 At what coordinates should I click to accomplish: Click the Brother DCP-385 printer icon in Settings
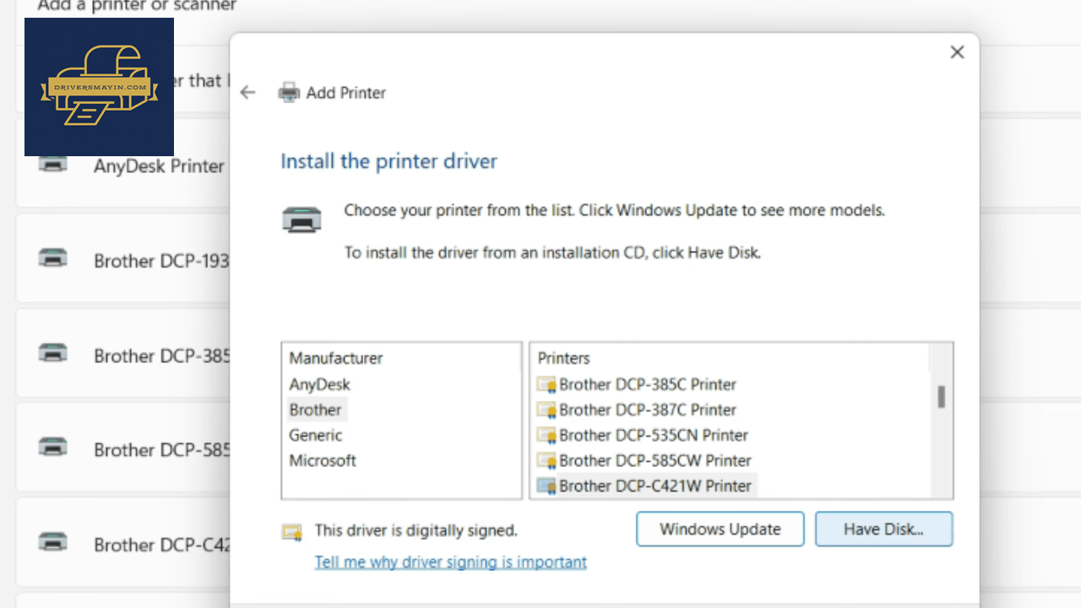[x=53, y=353]
